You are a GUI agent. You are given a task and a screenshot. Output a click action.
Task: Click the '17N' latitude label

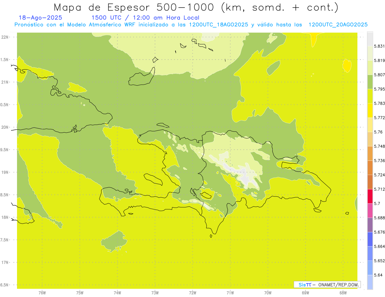click(x=5, y=262)
